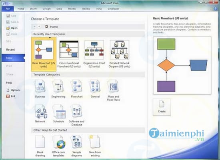This screenshot has width=220, height=160.
Task: Click the Help question mark icon
Action: point(216,9)
